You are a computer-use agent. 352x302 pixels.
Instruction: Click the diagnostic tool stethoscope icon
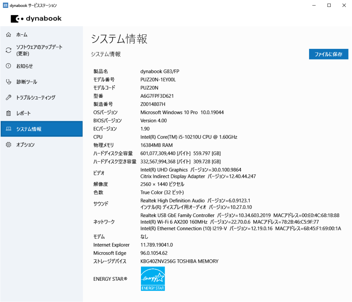9,82
